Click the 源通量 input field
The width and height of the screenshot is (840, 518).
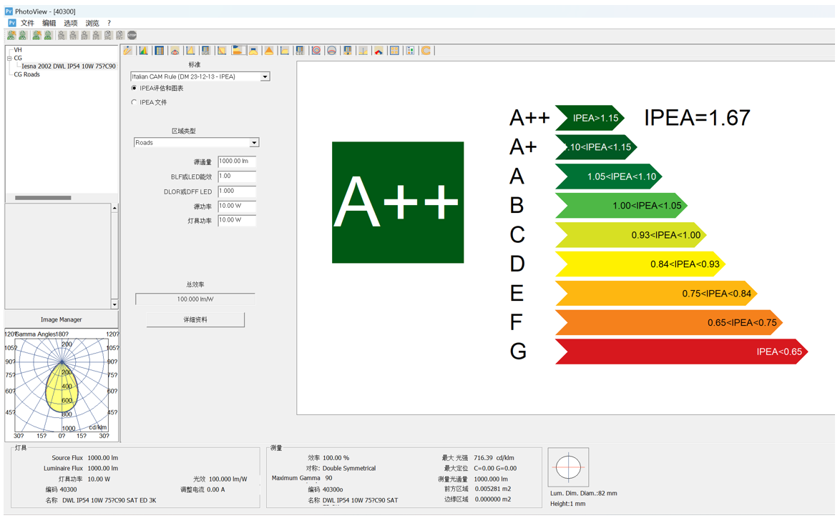click(x=236, y=162)
